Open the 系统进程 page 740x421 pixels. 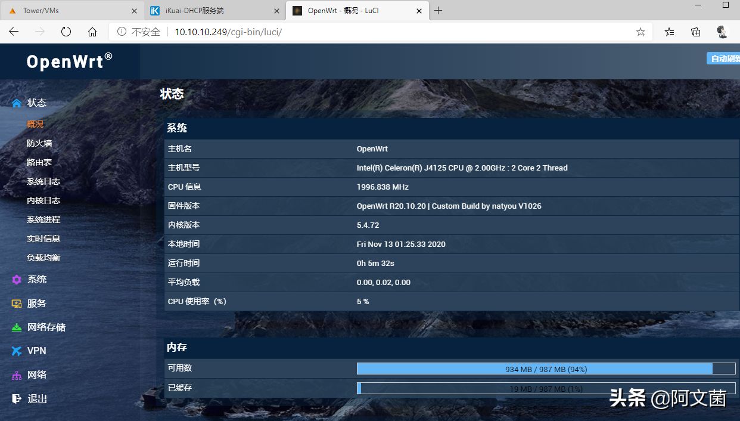pos(43,219)
